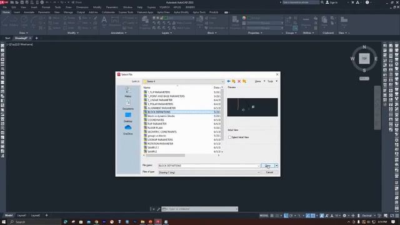This screenshot has height=225, width=400.
Task: Toggle Object Snap in the status bar
Action: tap(313, 216)
